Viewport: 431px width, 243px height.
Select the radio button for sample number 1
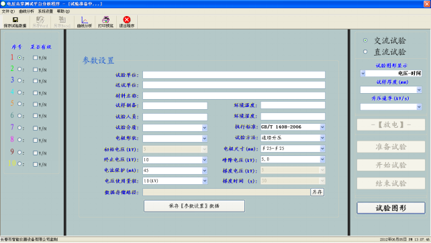(x=19, y=58)
